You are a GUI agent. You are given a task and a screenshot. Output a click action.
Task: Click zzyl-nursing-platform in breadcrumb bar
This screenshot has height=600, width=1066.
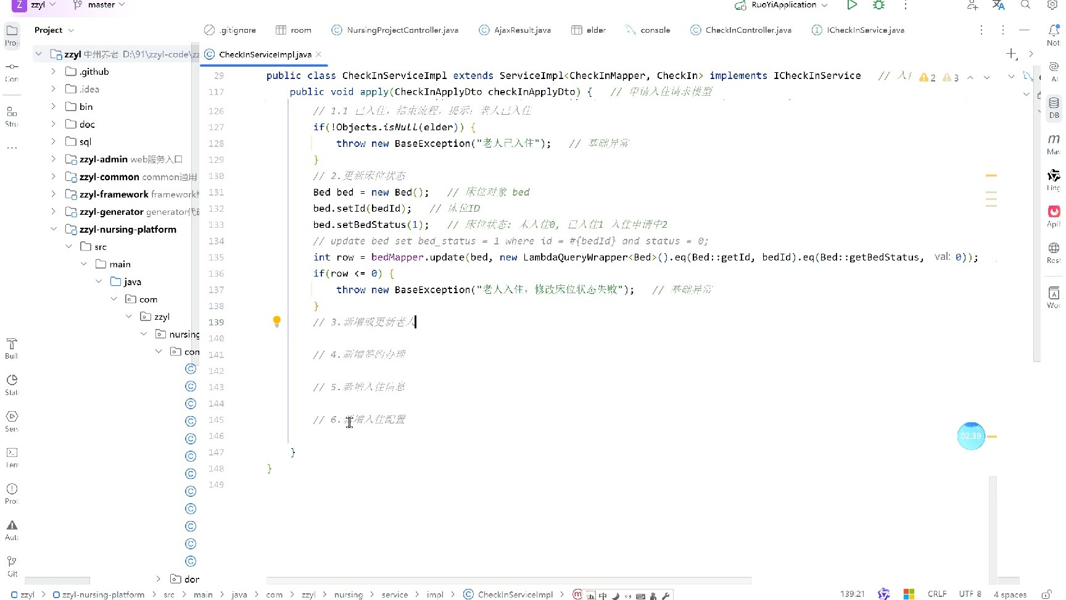[x=99, y=594]
